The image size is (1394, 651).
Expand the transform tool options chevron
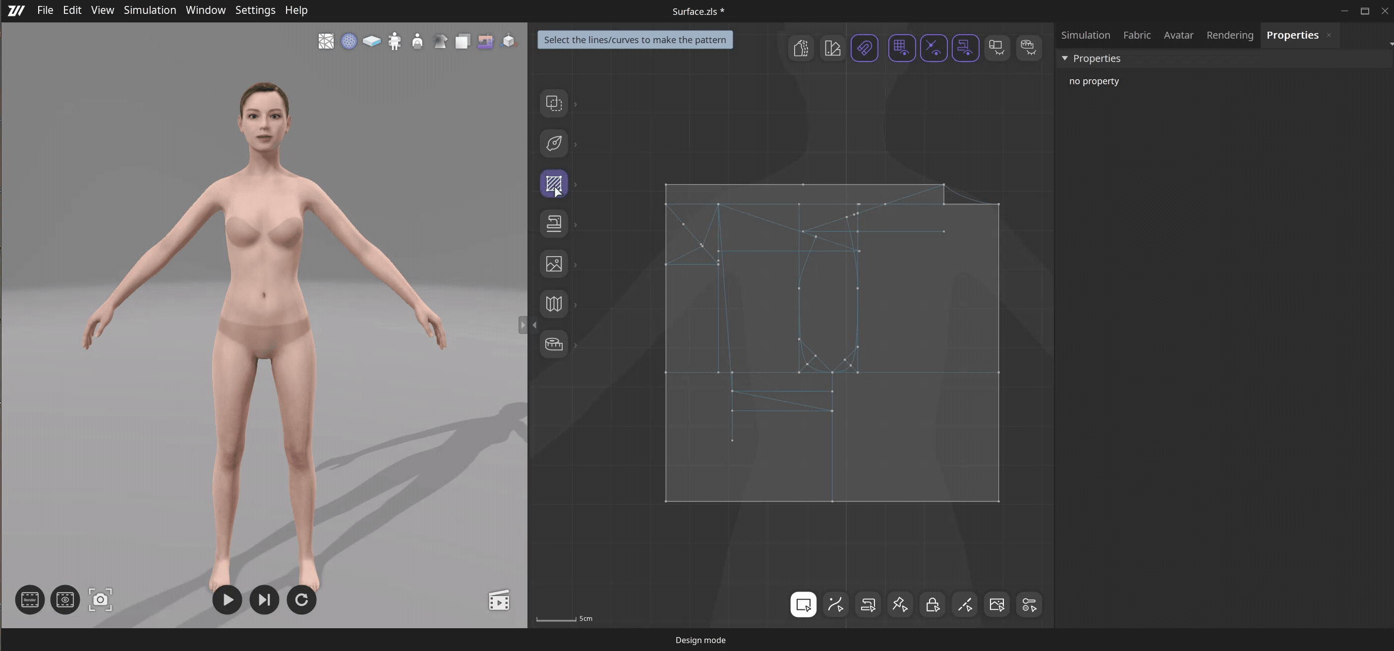coord(575,104)
